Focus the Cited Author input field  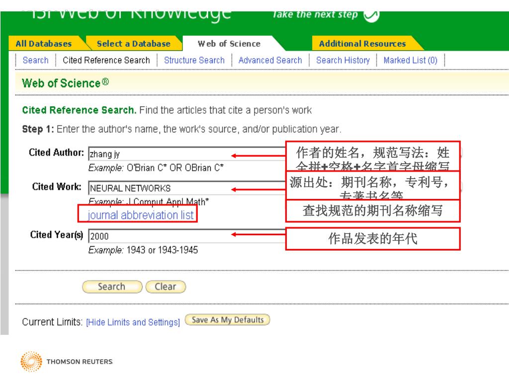tap(187, 154)
